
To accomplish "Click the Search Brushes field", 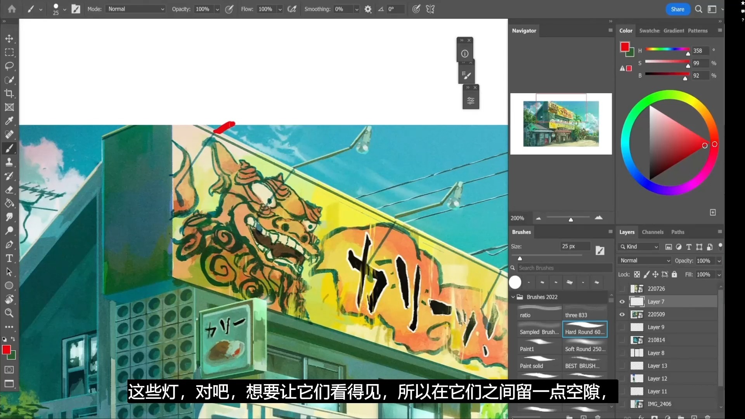I will [x=565, y=268].
